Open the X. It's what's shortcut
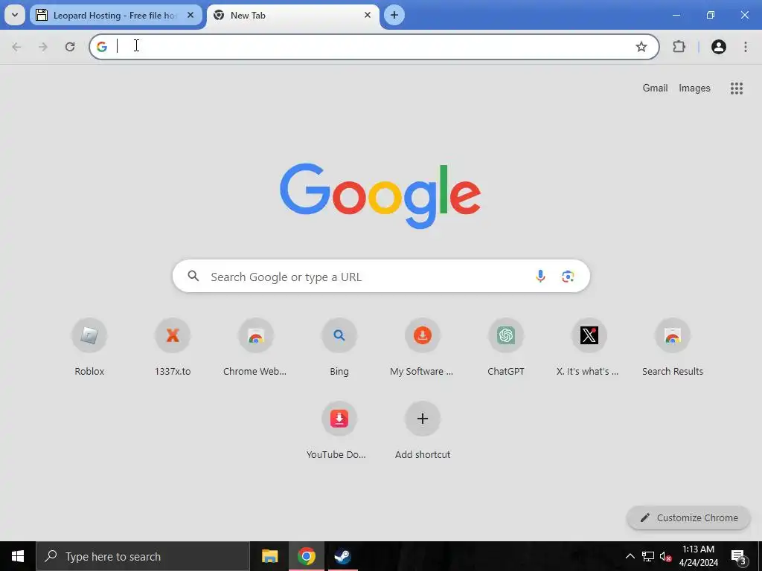The height and width of the screenshot is (571, 762). pyautogui.click(x=589, y=346)
